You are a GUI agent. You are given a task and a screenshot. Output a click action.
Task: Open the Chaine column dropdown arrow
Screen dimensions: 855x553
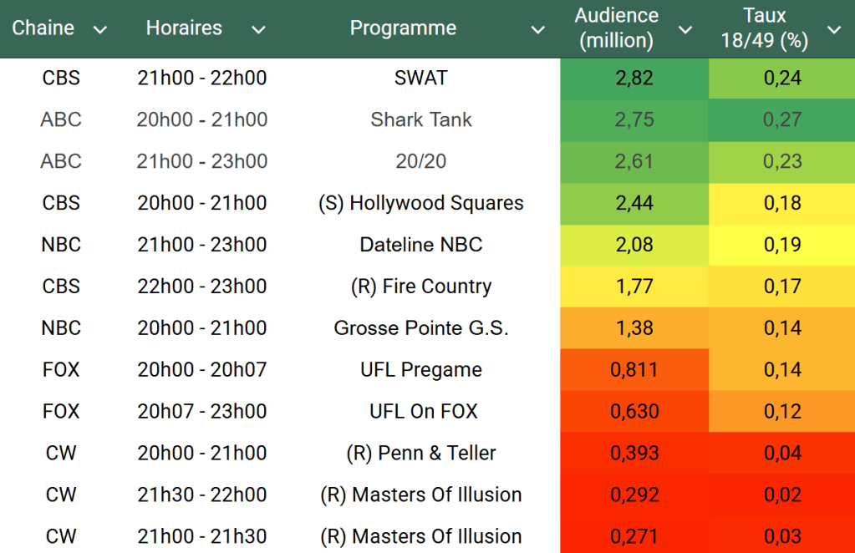point(100,30)
